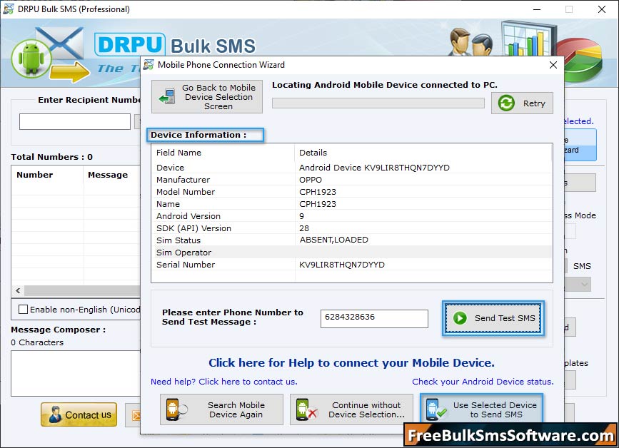Click ABSENT,LOADED sim status value

point(334,240)
